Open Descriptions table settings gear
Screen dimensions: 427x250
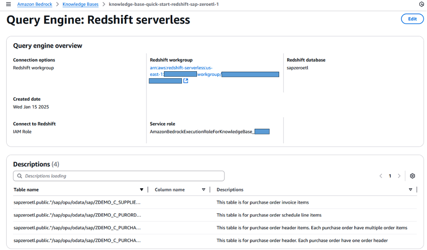(412, 176)
